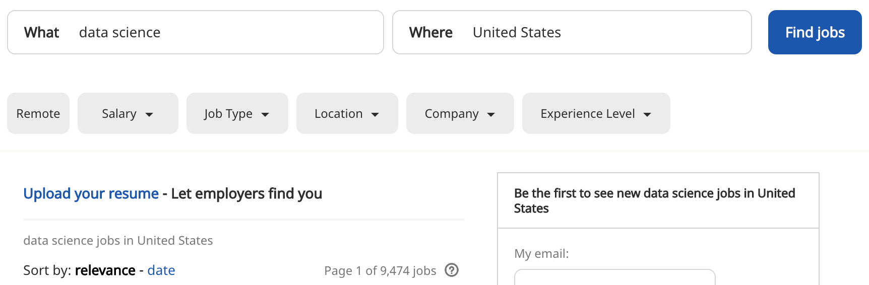This screenshot has height=285, width=869.
Task: Click the Page 1 of 9,474 jobs text
Action: coord(380,271)
